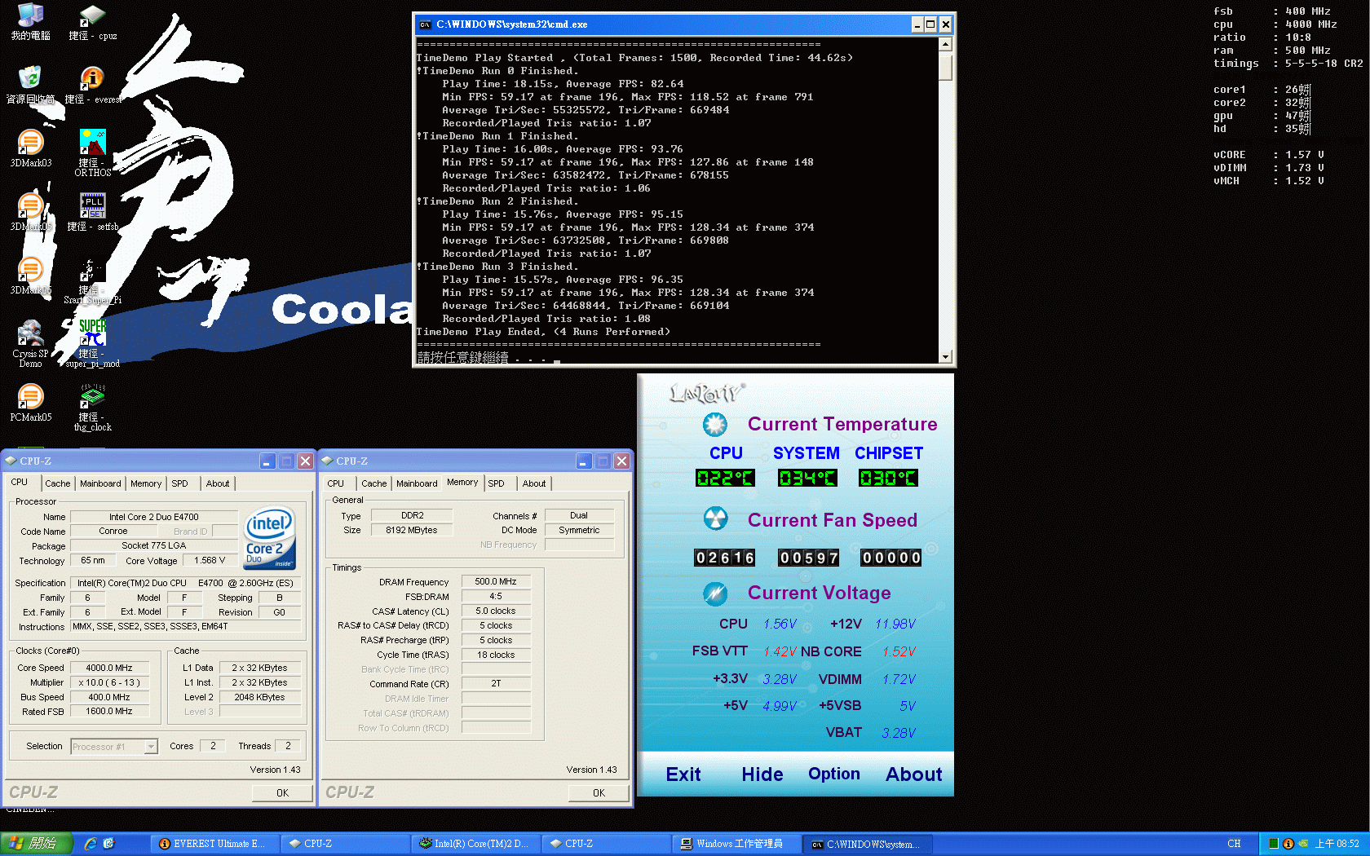Click the Core Voltage 1.568 V field
Screen dimensions: 1370x856
[x=210, y=560]
